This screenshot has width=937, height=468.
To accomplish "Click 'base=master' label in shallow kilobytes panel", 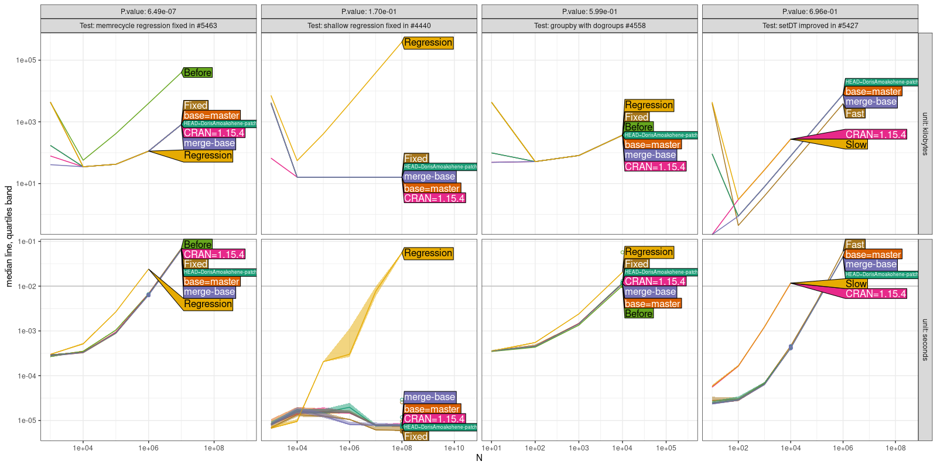I will click(x=432, y=188).
